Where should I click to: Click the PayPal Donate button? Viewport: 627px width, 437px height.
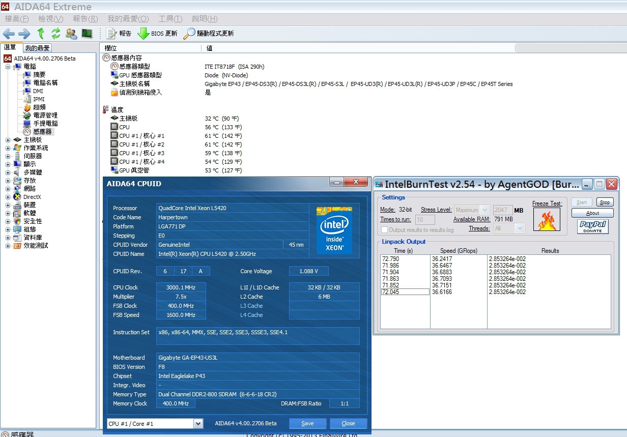pyautogui.click(x=592, y=227)
